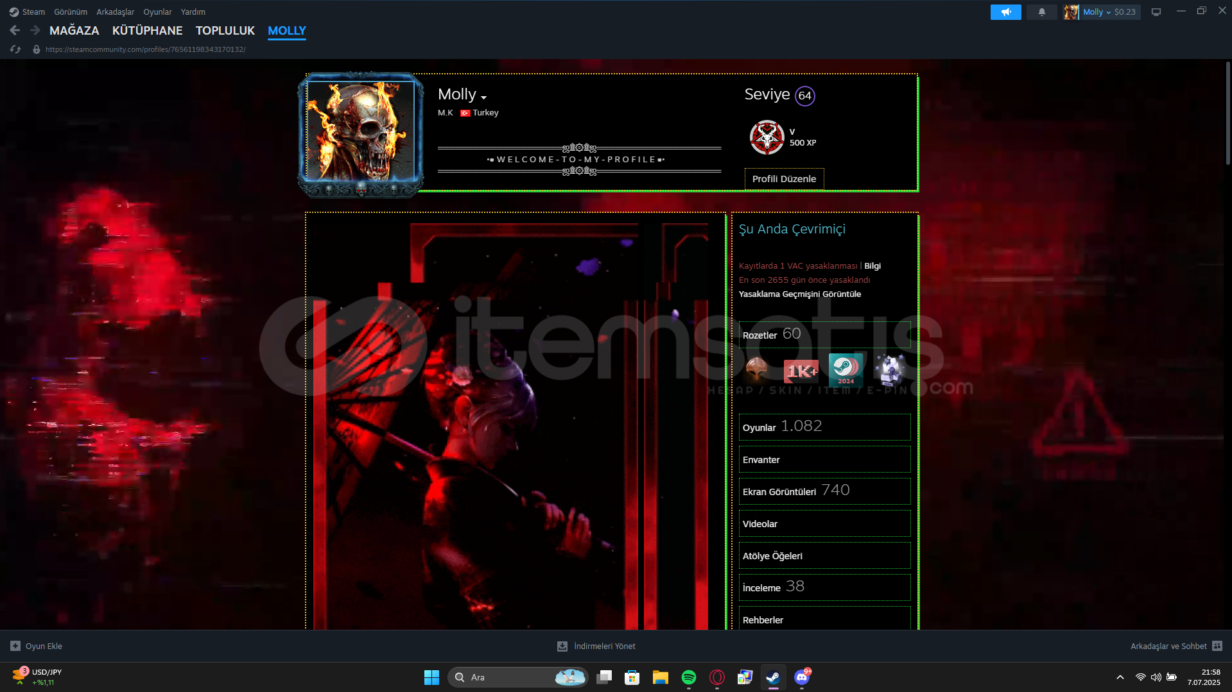Open the Envanter link

(824, 459)
